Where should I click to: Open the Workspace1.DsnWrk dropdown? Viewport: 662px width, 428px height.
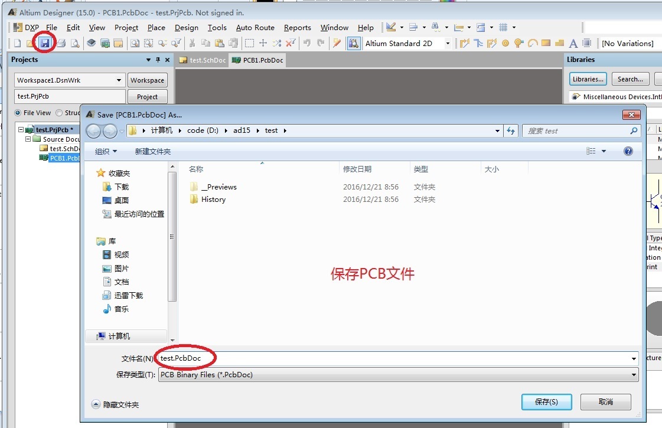pyautogui.click(x=119, y=80)
